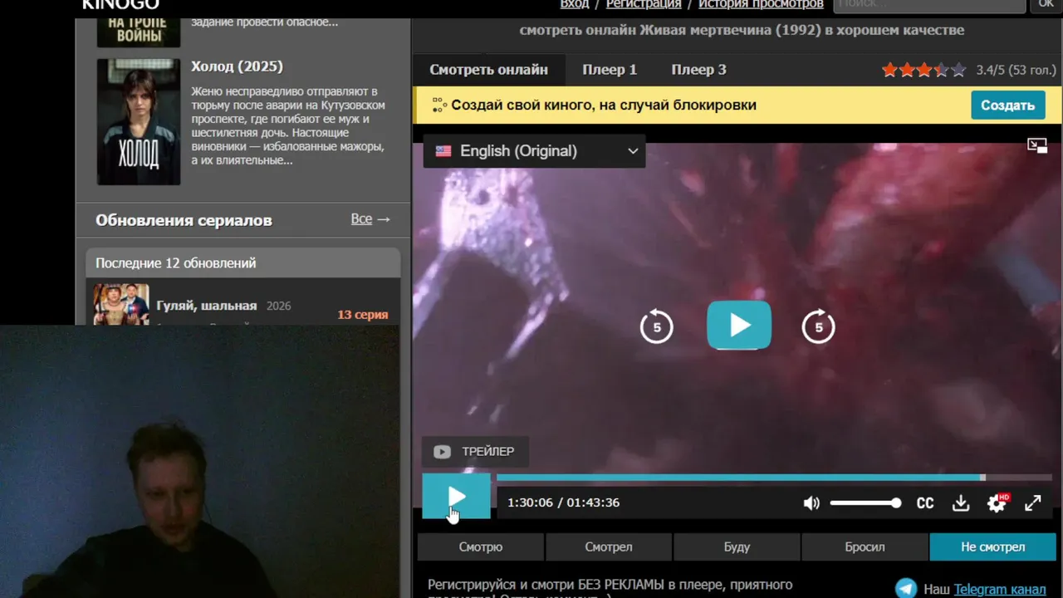Focus the site search field
This screenshot has width=1063, height=598.
point(929,5)
